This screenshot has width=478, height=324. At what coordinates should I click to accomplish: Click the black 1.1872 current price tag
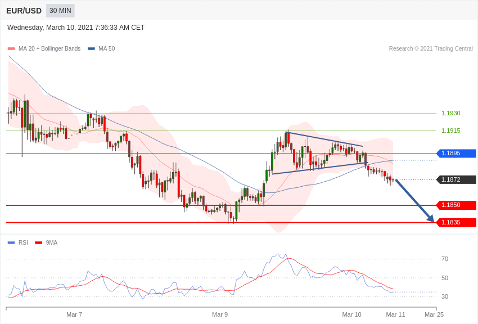pos(457,180)
